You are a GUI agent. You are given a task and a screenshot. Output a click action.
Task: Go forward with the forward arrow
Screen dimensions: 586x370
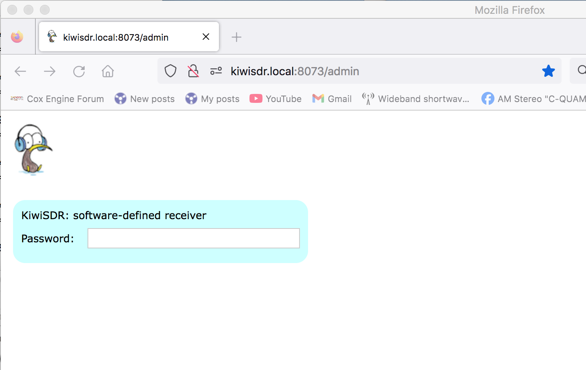coord(50,72)
